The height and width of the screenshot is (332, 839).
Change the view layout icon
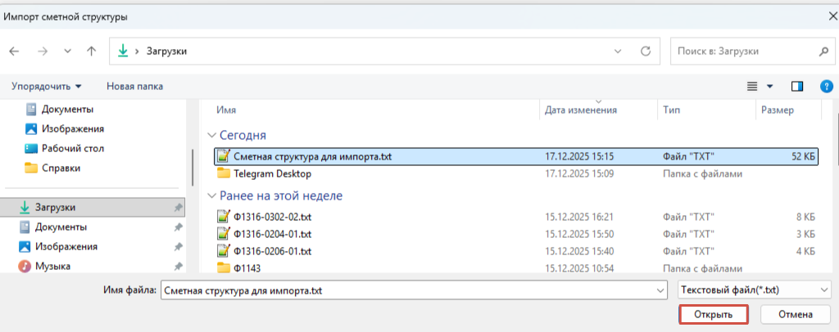[753, 87]
